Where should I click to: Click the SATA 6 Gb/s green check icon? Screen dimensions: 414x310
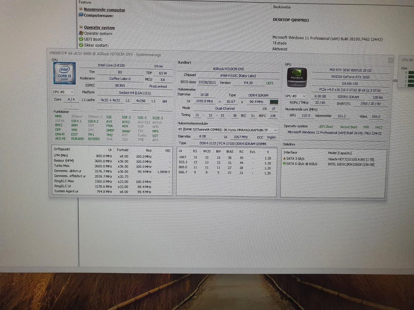coord(284,164)
